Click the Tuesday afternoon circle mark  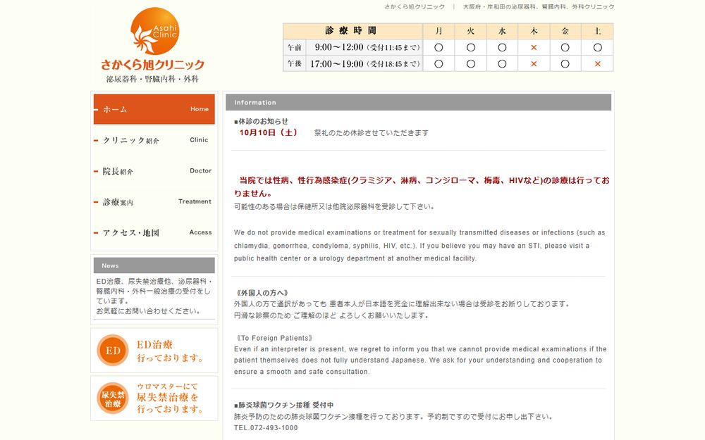pos(471,64)
